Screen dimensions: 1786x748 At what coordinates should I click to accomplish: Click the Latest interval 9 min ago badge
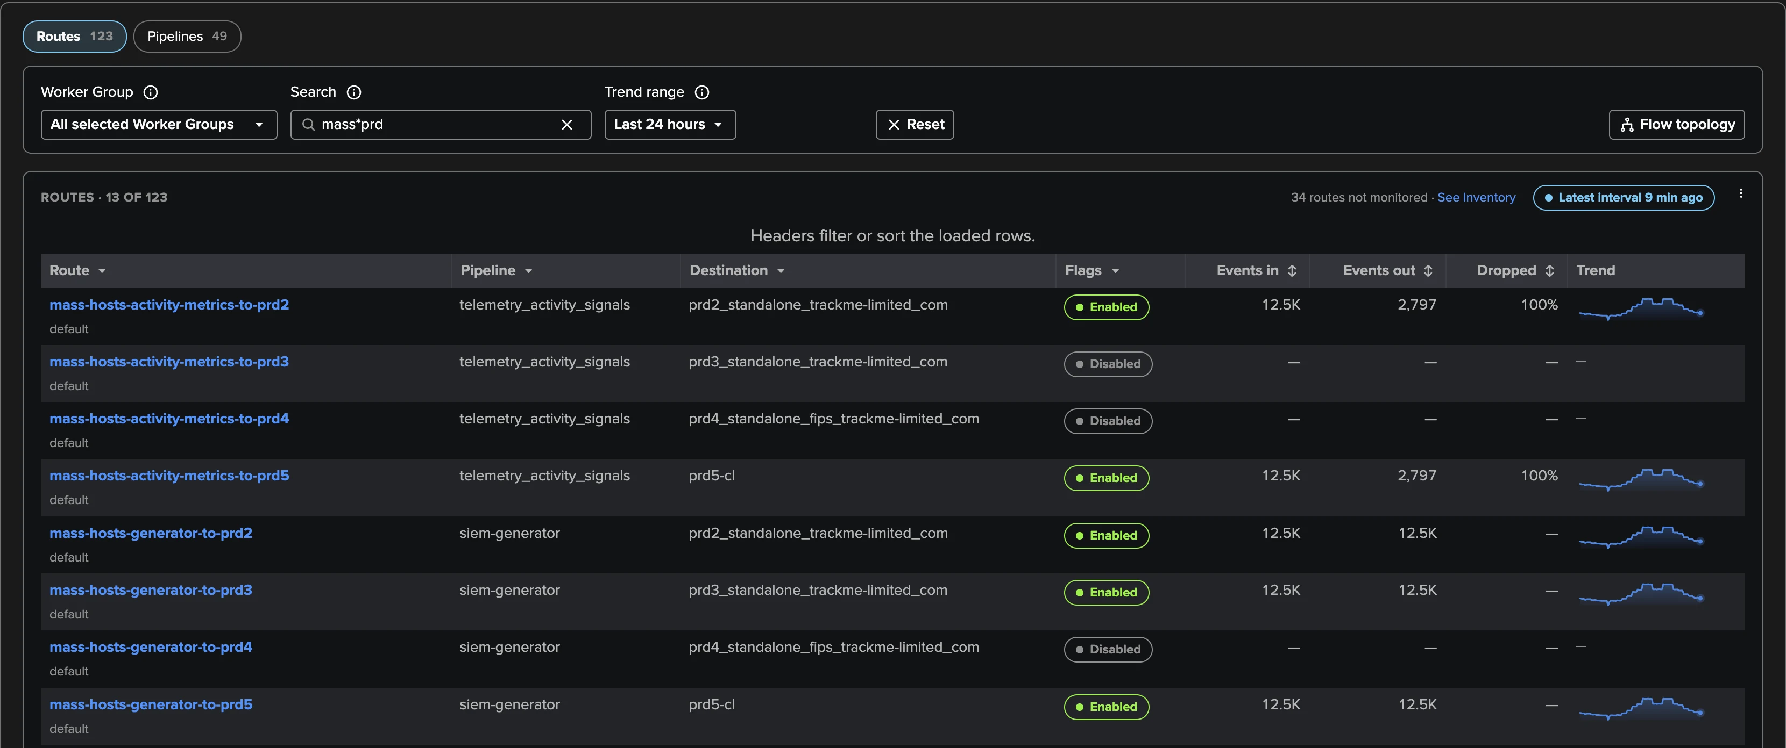1623,197
